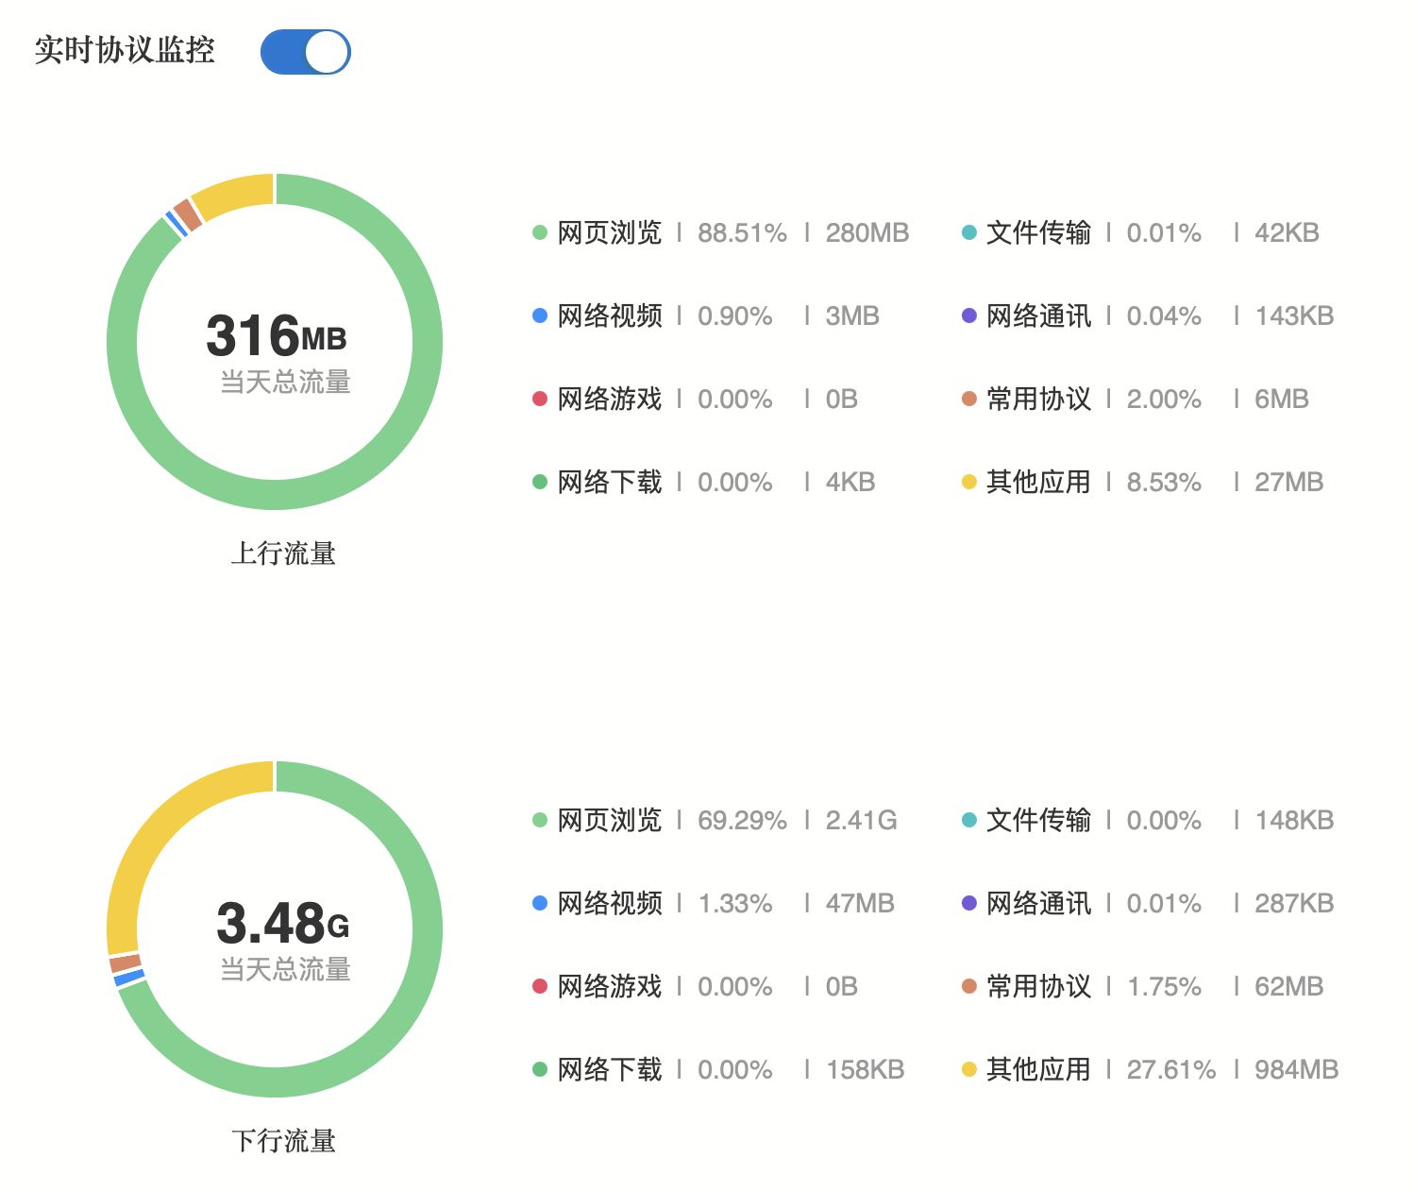
Task: Select 网页浏览 label with 2.41G download
Action: click(610, 820)
